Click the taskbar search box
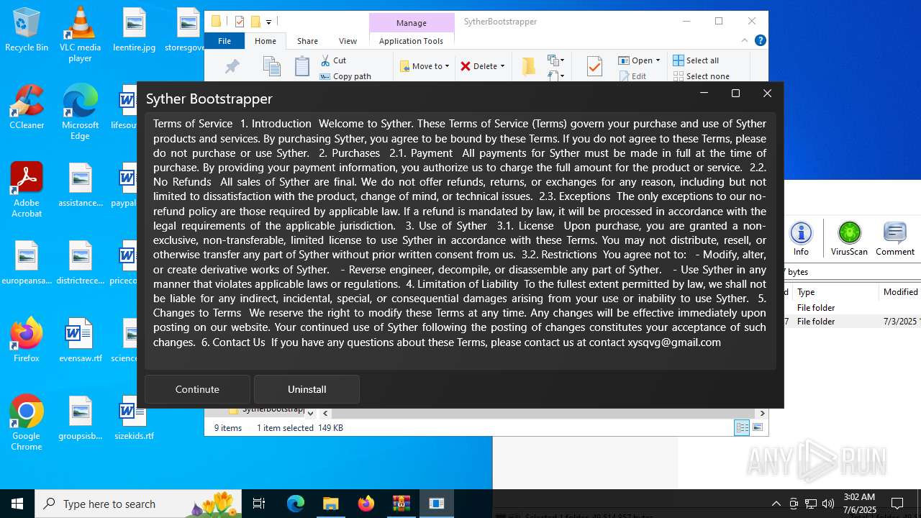Viewport: 921px width, 518px height. [x=139, y=504]
